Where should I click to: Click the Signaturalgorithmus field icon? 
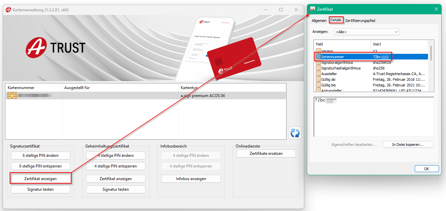pyautogui.click(x=319, y=62)
